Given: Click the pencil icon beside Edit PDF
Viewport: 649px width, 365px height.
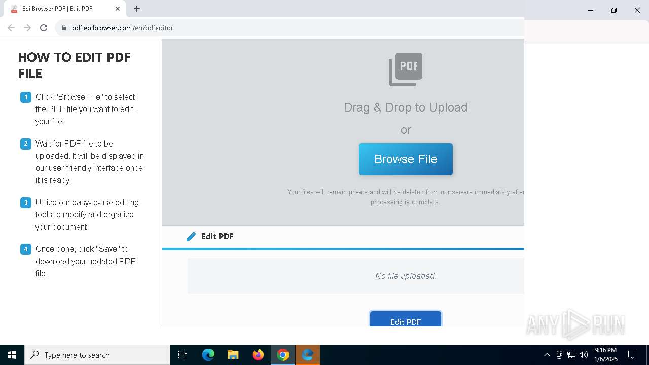Looking at the screenshot, I should tap(191, 237).
